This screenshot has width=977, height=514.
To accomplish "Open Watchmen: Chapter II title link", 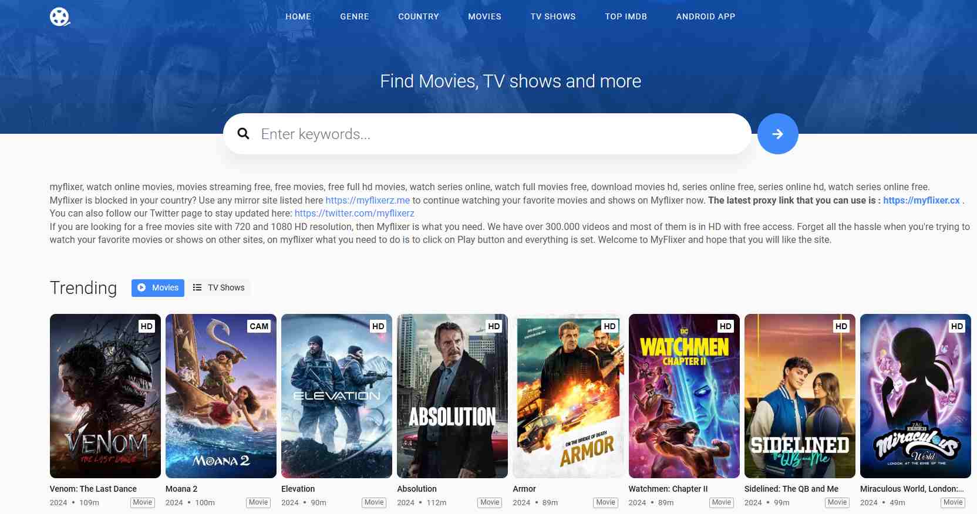I will (668, 489).
